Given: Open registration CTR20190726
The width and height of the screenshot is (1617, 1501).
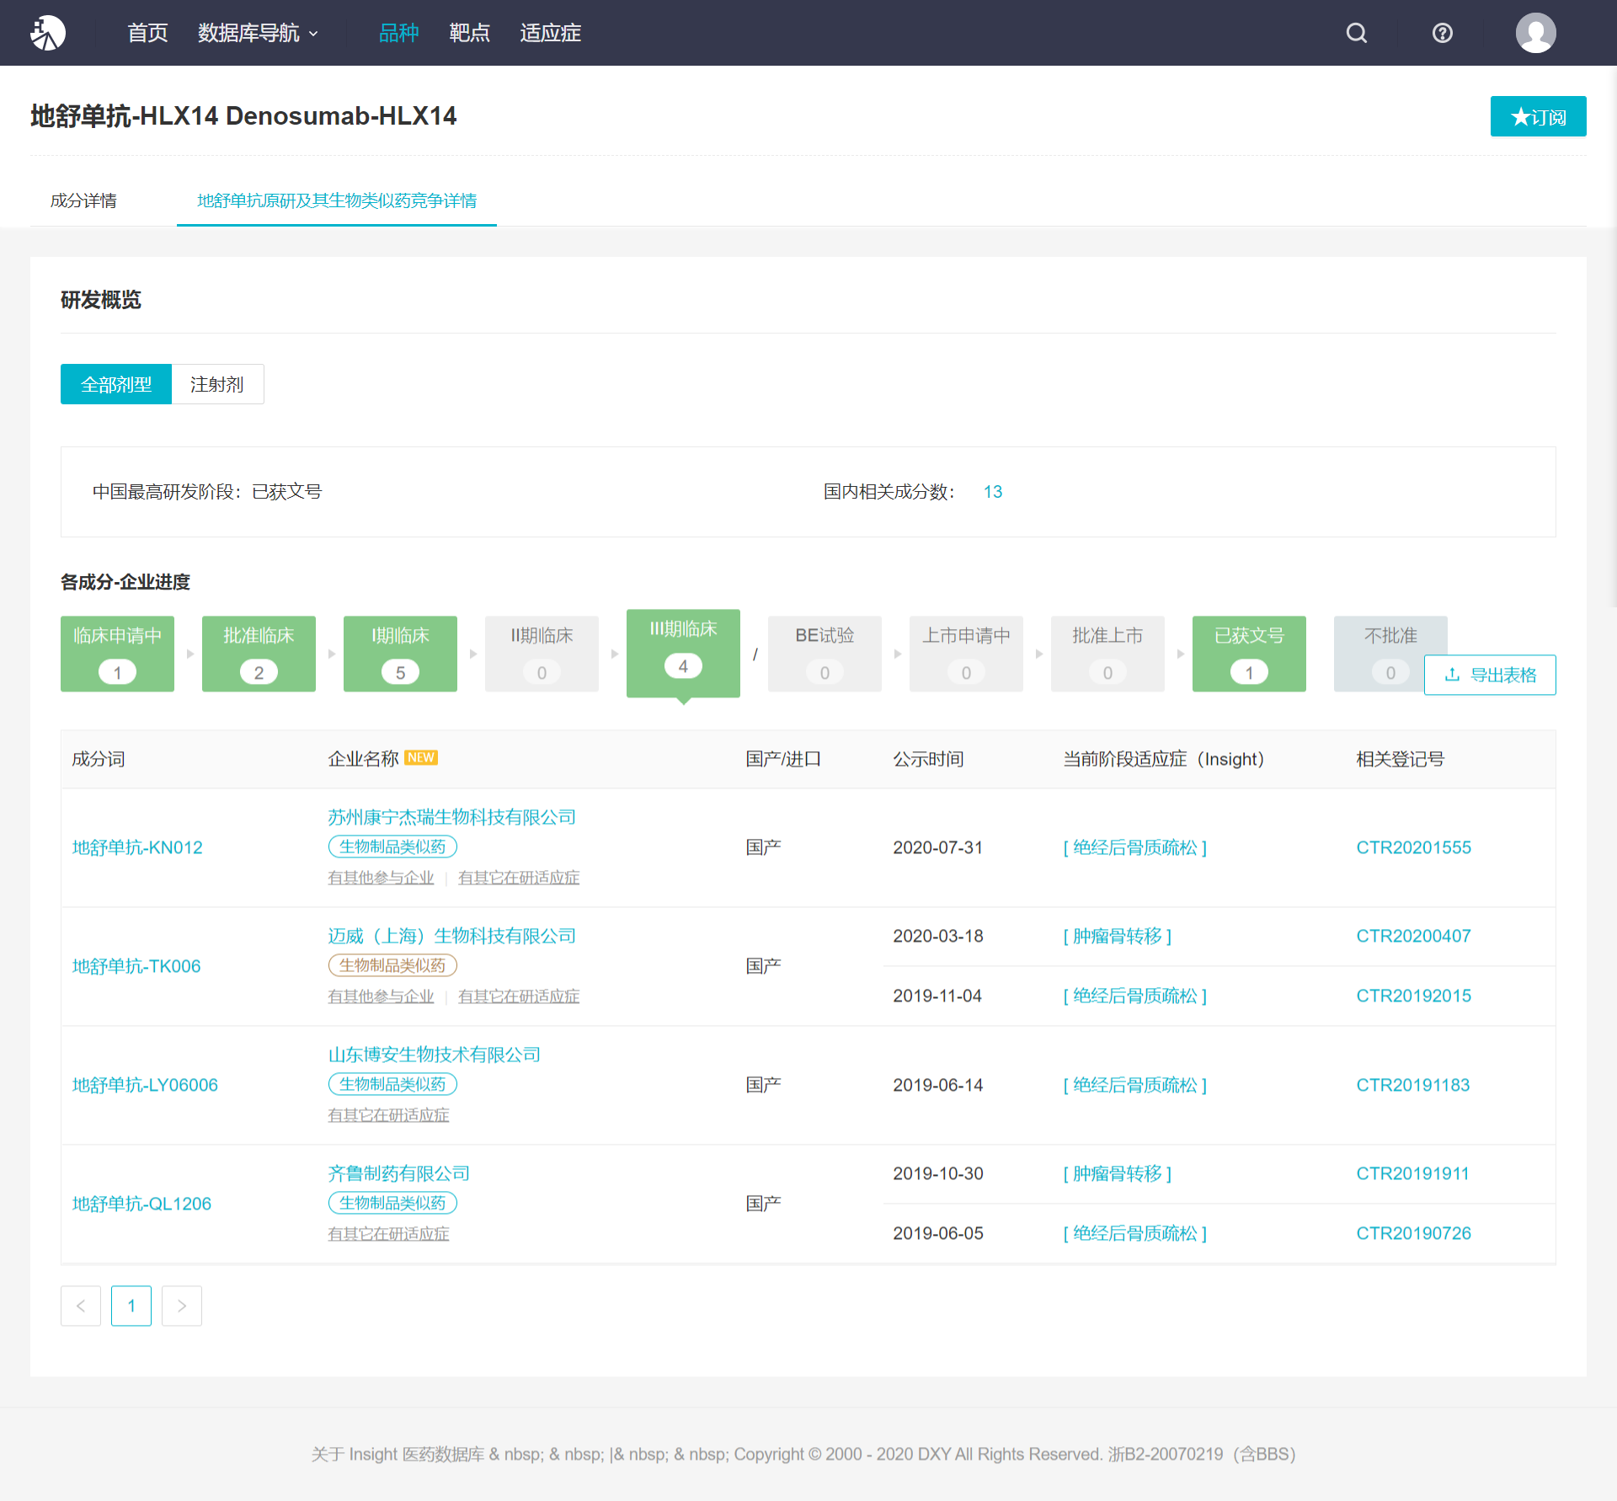Looking at the screenshot, I should (x=1413, y=1233).
